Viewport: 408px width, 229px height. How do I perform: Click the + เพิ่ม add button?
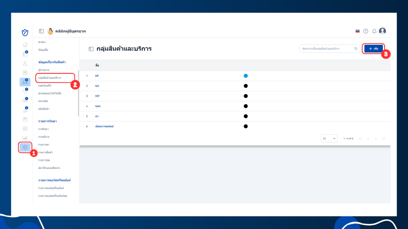tap(374, 49)
